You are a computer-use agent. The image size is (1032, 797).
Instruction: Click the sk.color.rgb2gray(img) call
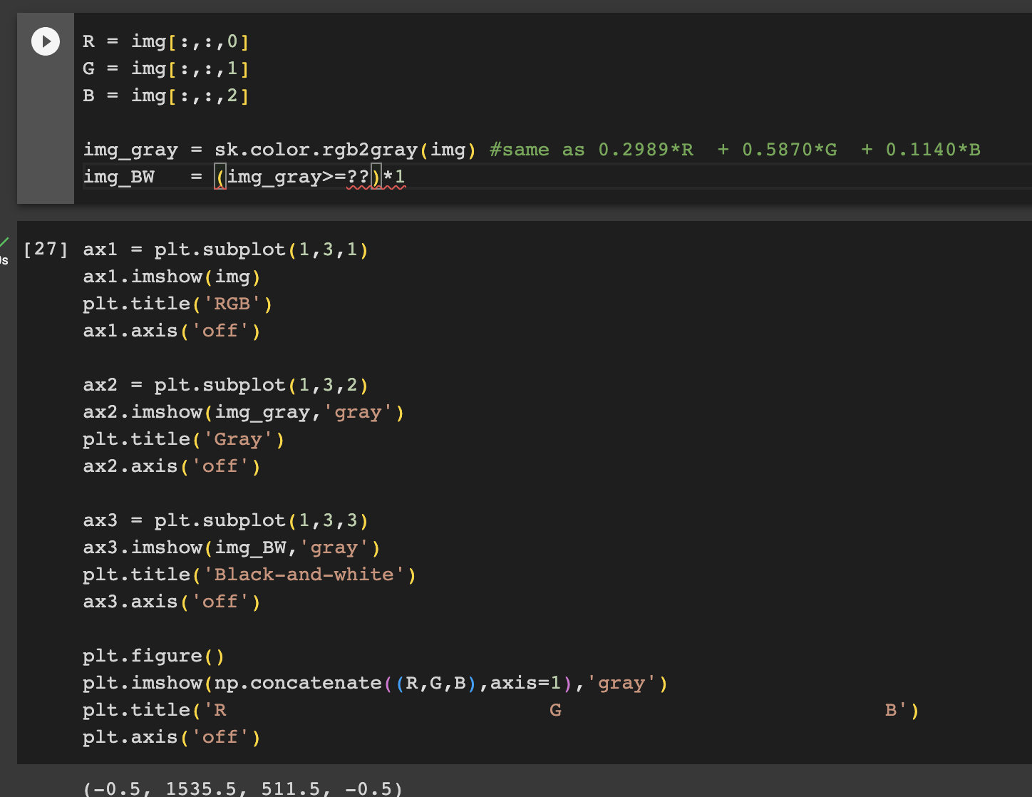click(345, 150)
